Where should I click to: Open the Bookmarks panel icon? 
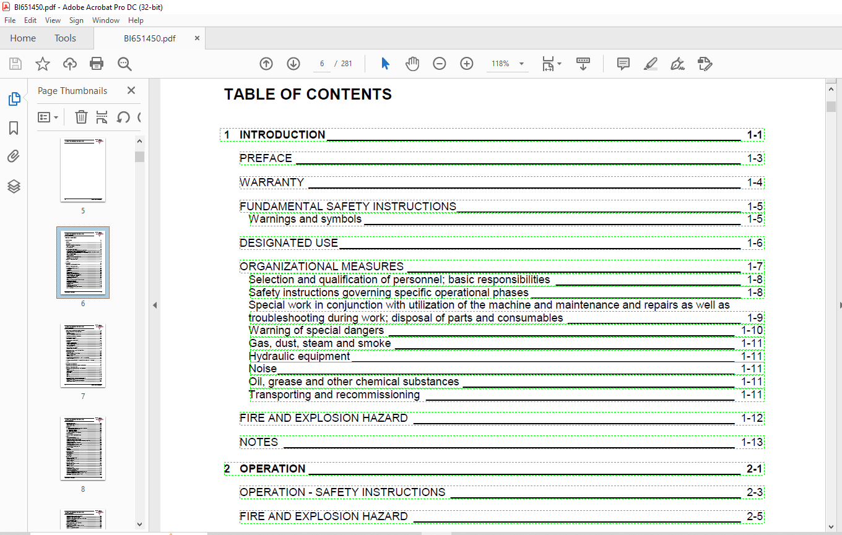(14, 128)
